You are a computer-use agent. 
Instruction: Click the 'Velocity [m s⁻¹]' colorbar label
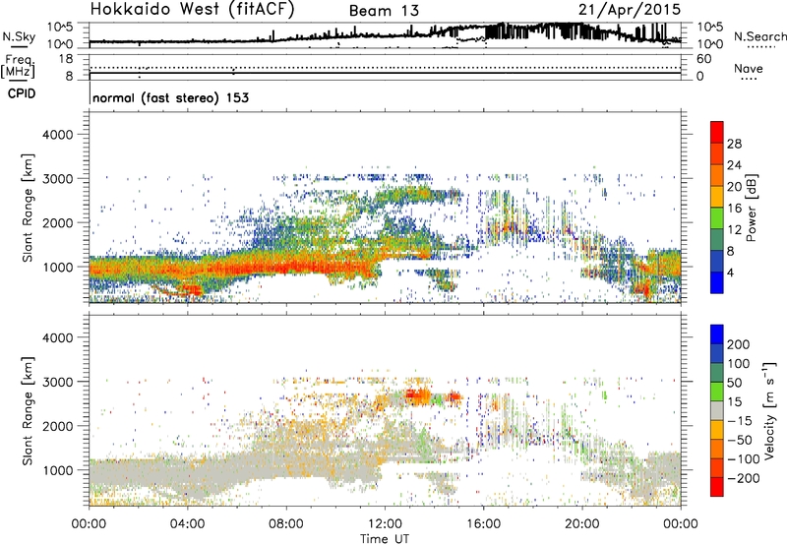click(x=768, y=410)
